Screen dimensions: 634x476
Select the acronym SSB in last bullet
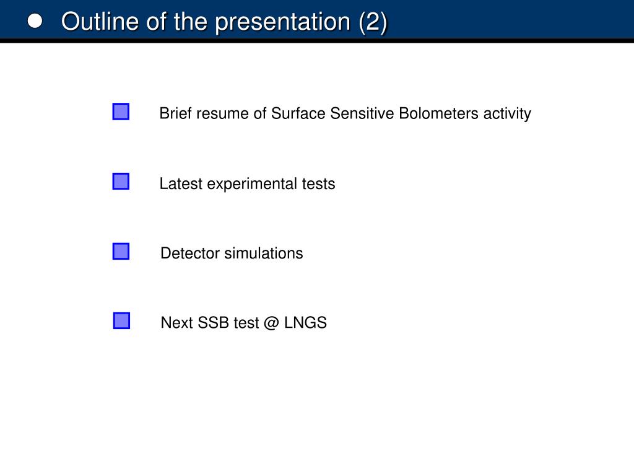[x=213, y=323]
